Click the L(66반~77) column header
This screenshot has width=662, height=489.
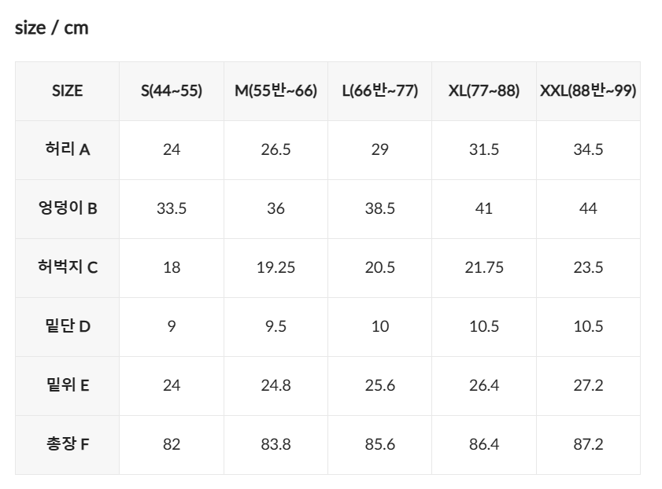[379, 91]
